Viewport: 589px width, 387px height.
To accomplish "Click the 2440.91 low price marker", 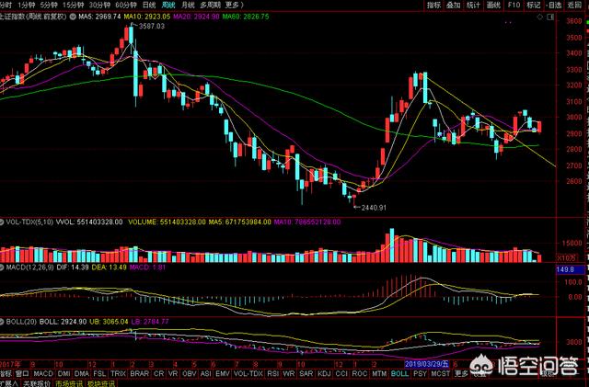I will pos(374,208).
